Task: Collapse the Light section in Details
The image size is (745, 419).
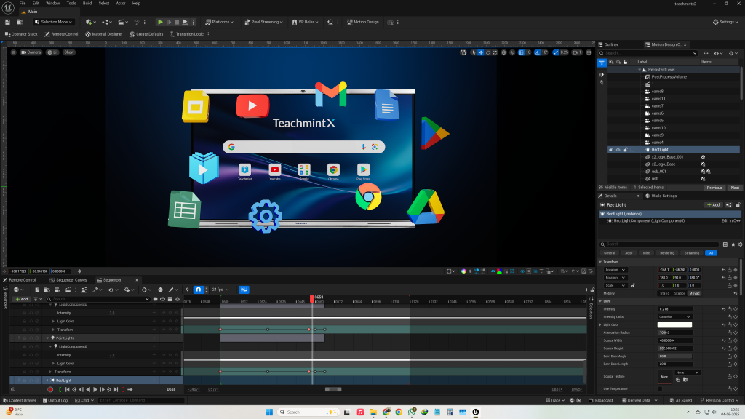Action: [600, 301]
